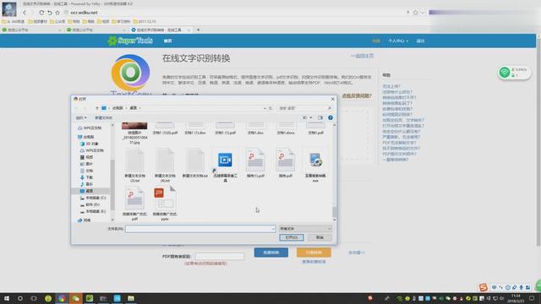
Task: Click the browser undo-close arrow icon
Action: click(50, 13)
